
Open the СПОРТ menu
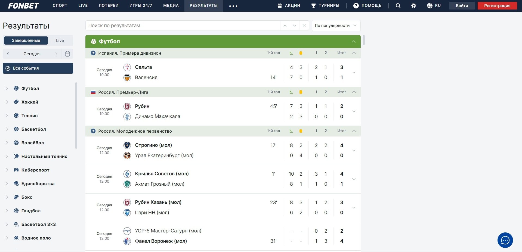(x=60, y=6)
